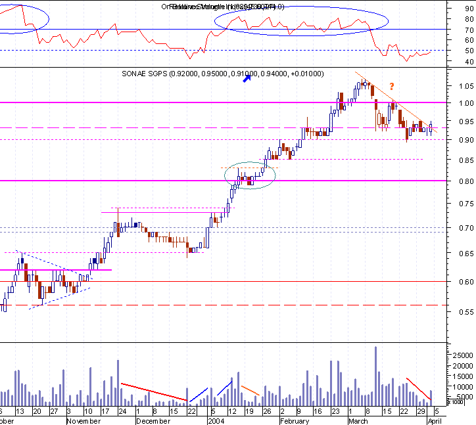Click the 0.90 price axis label
The height and width of the screenshot is (425, 476).
click(x=466, y=140)
